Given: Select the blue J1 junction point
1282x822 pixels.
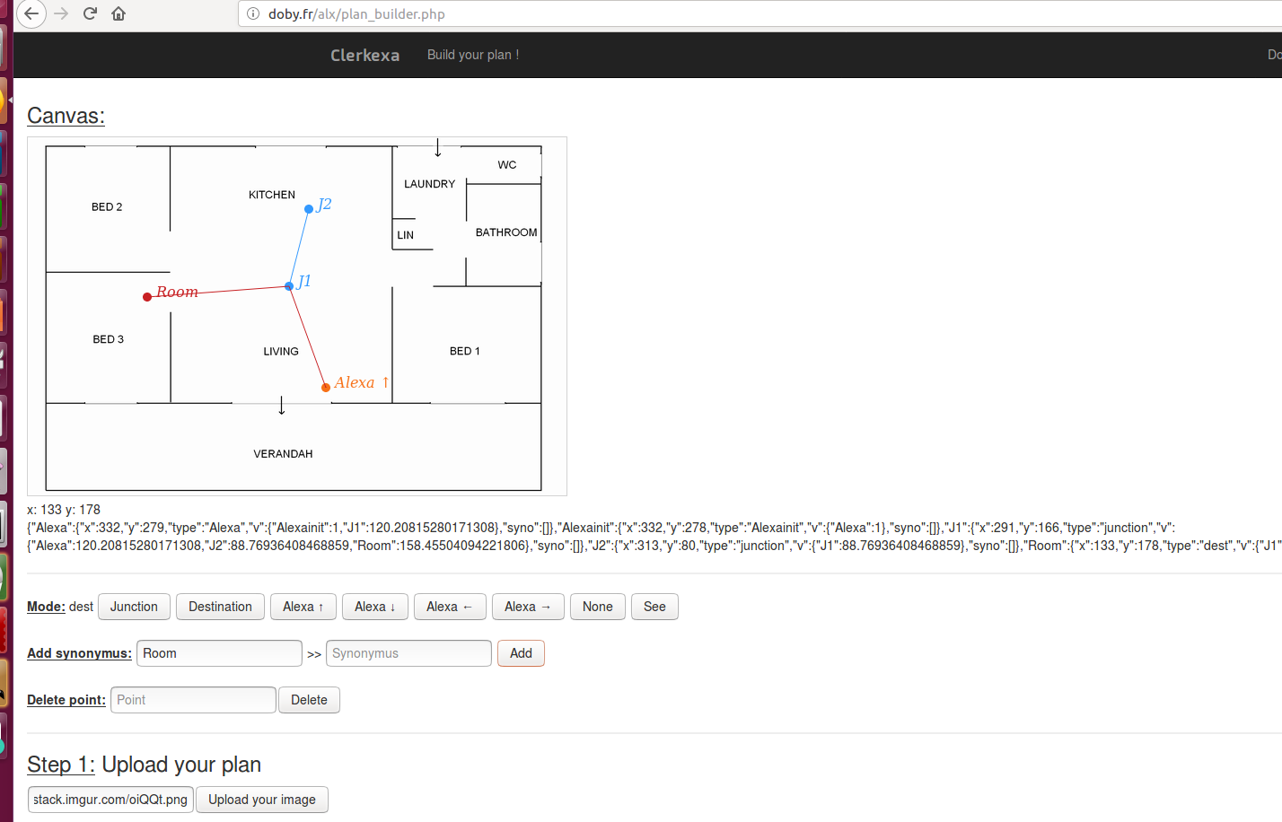Looking at the screenshot, I should (x=289, y=286).
